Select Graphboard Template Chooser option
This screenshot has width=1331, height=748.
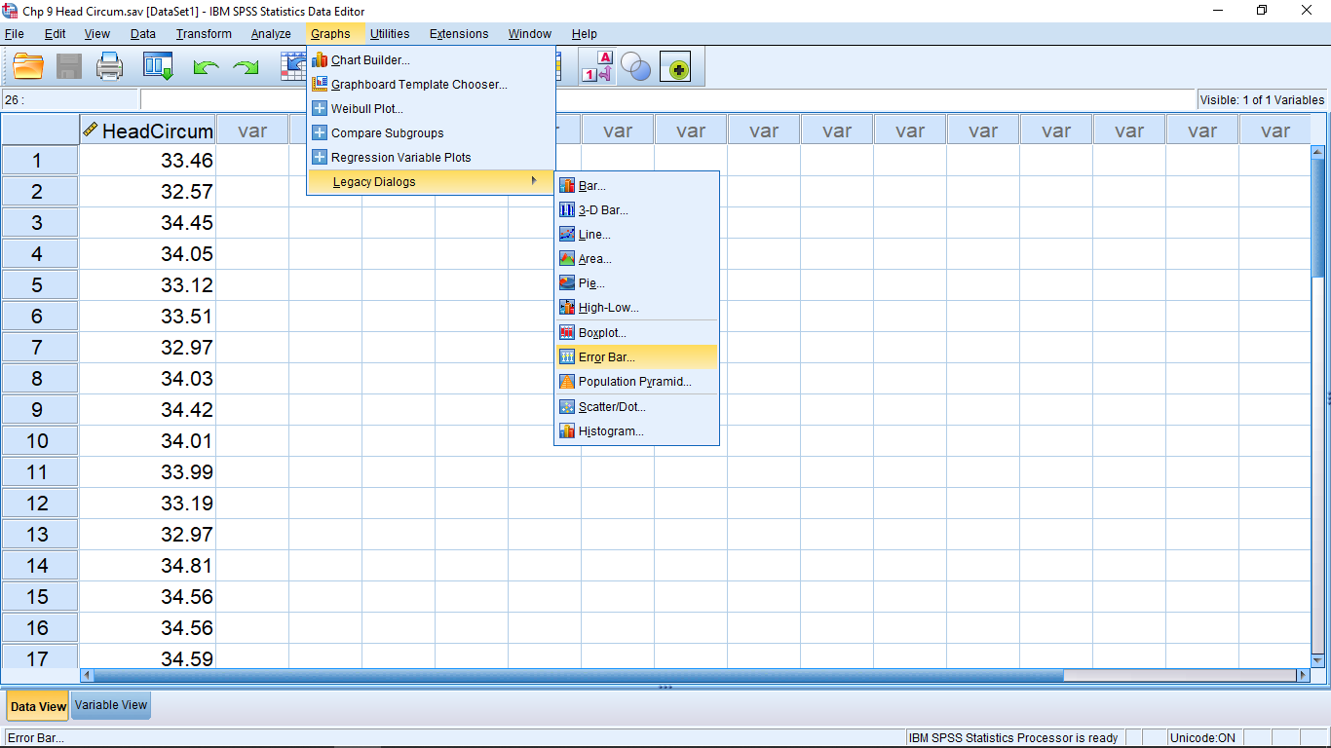click(x=419, y=85)
